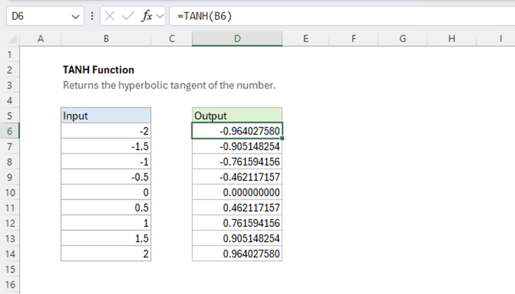Select output cell 0.964027580 in row 14
The width and height of the screenshot is (515, 294).
tap(237, 254)
